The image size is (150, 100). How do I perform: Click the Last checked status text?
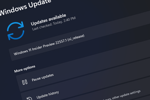pos(54,24)
